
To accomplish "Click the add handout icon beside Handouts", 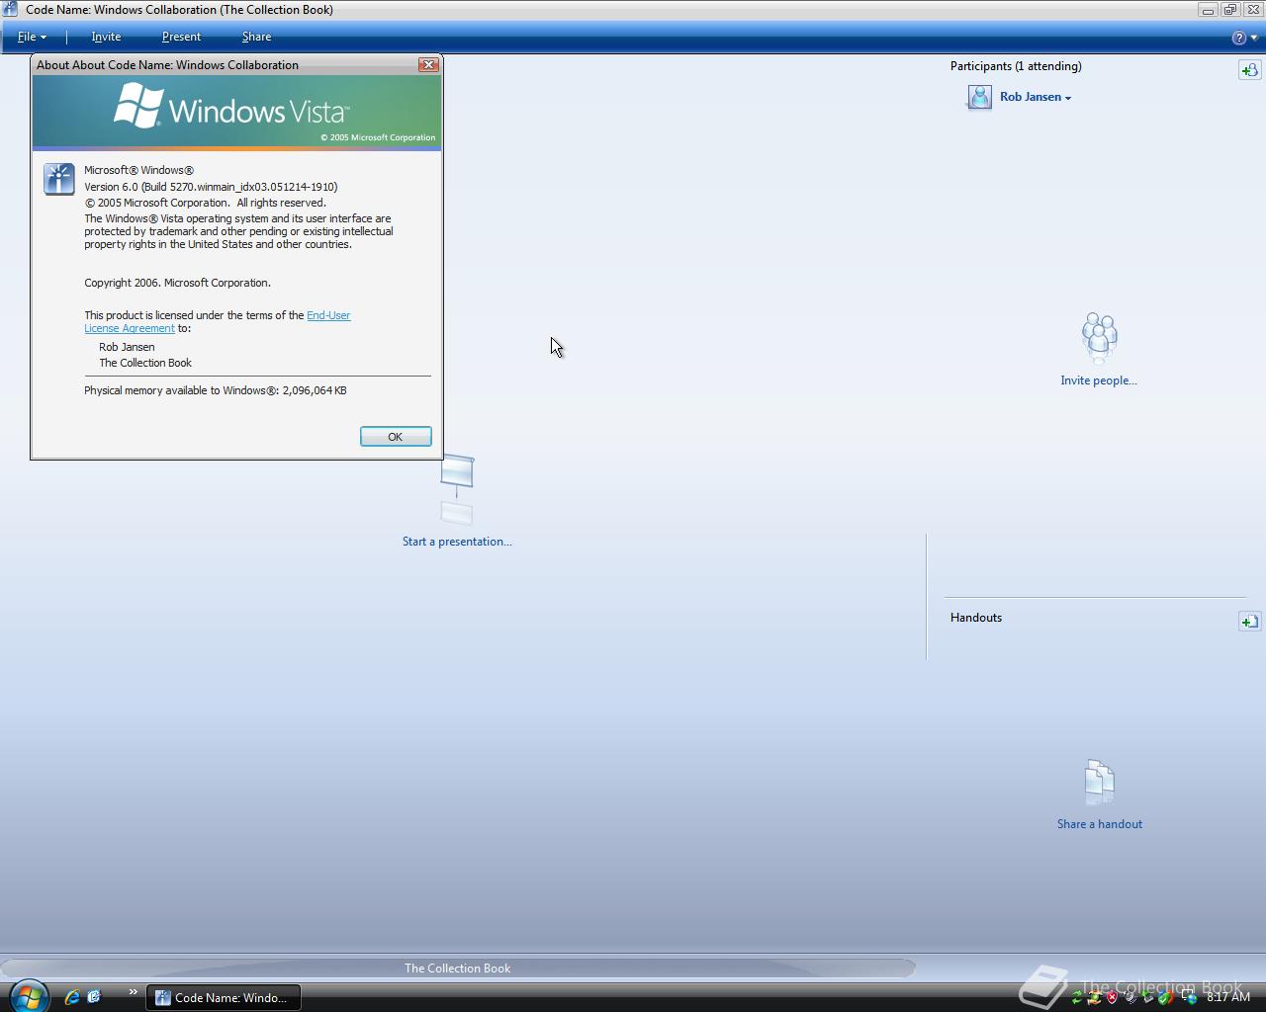I will coord(1249,621).
